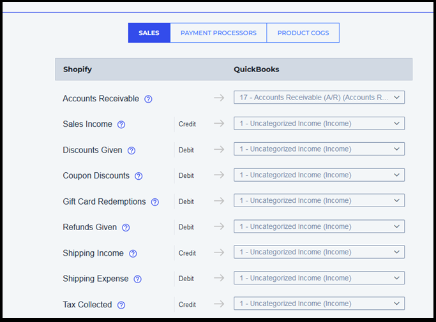The width and height of the screenshot is (436, 322).
Task: Show help for Gift Card Redemptions
Action: point(154,202)
